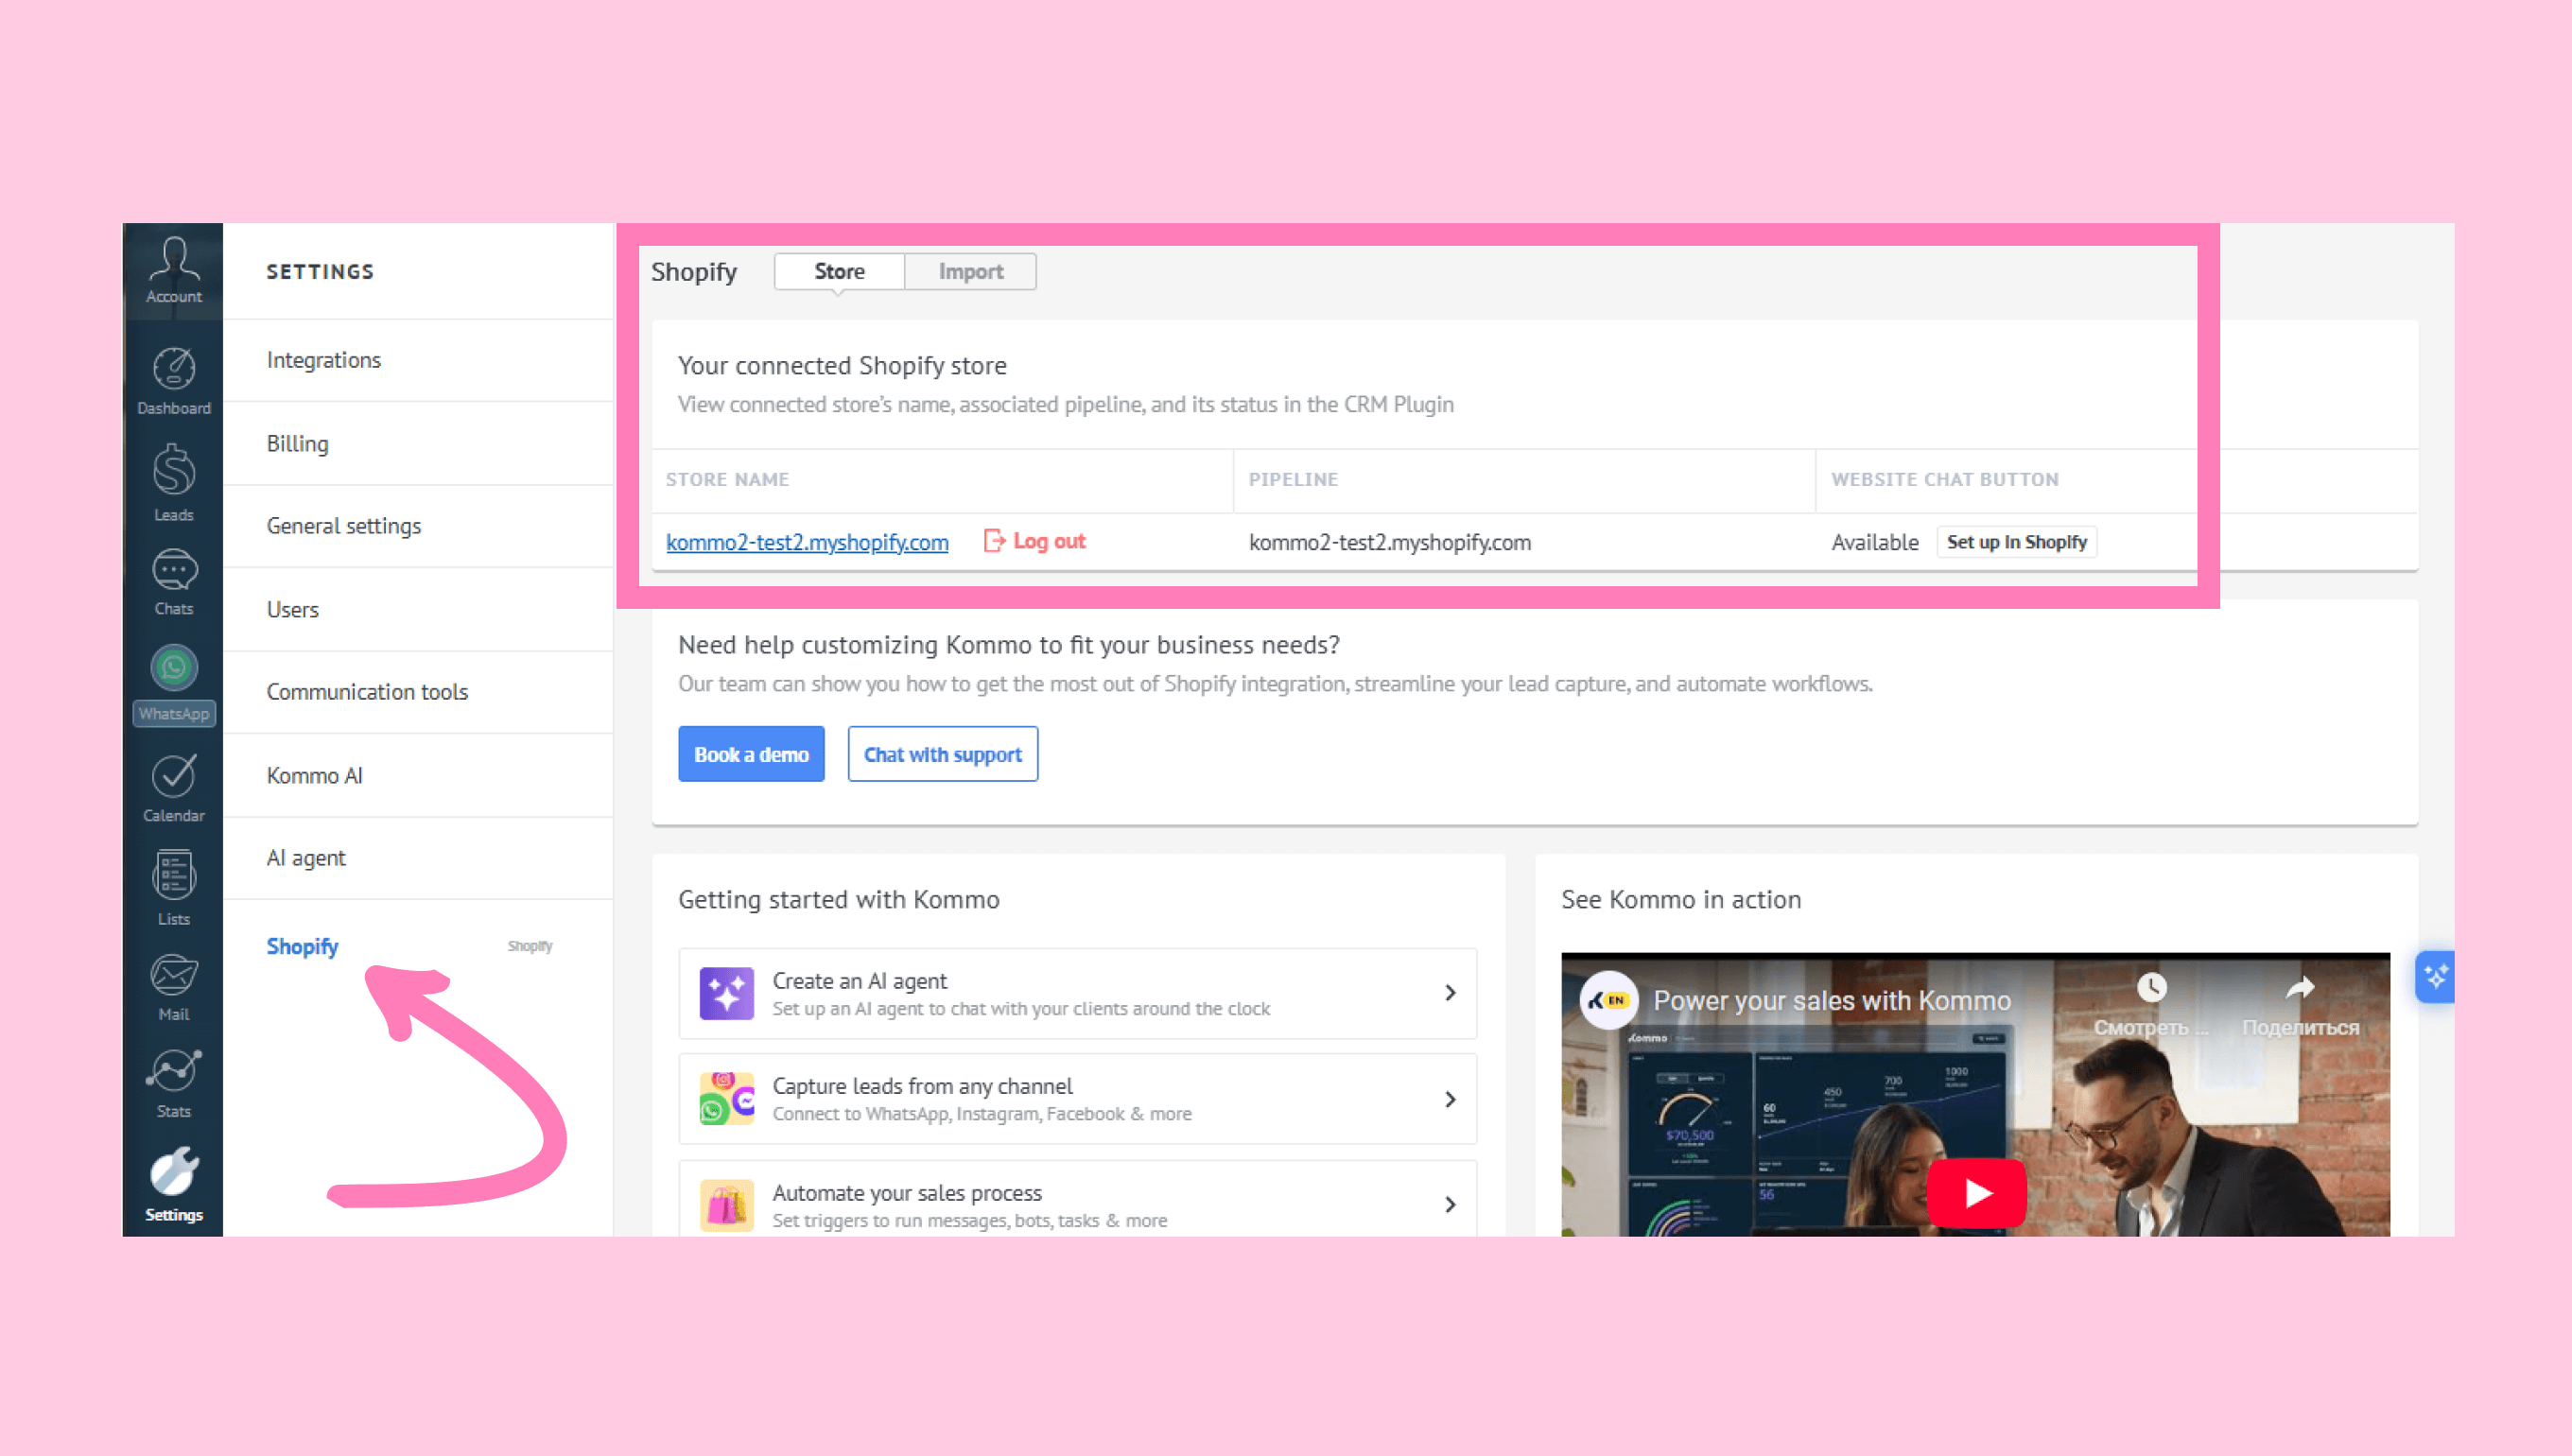Open Automate your sales process row

tap(1078, 1199)
